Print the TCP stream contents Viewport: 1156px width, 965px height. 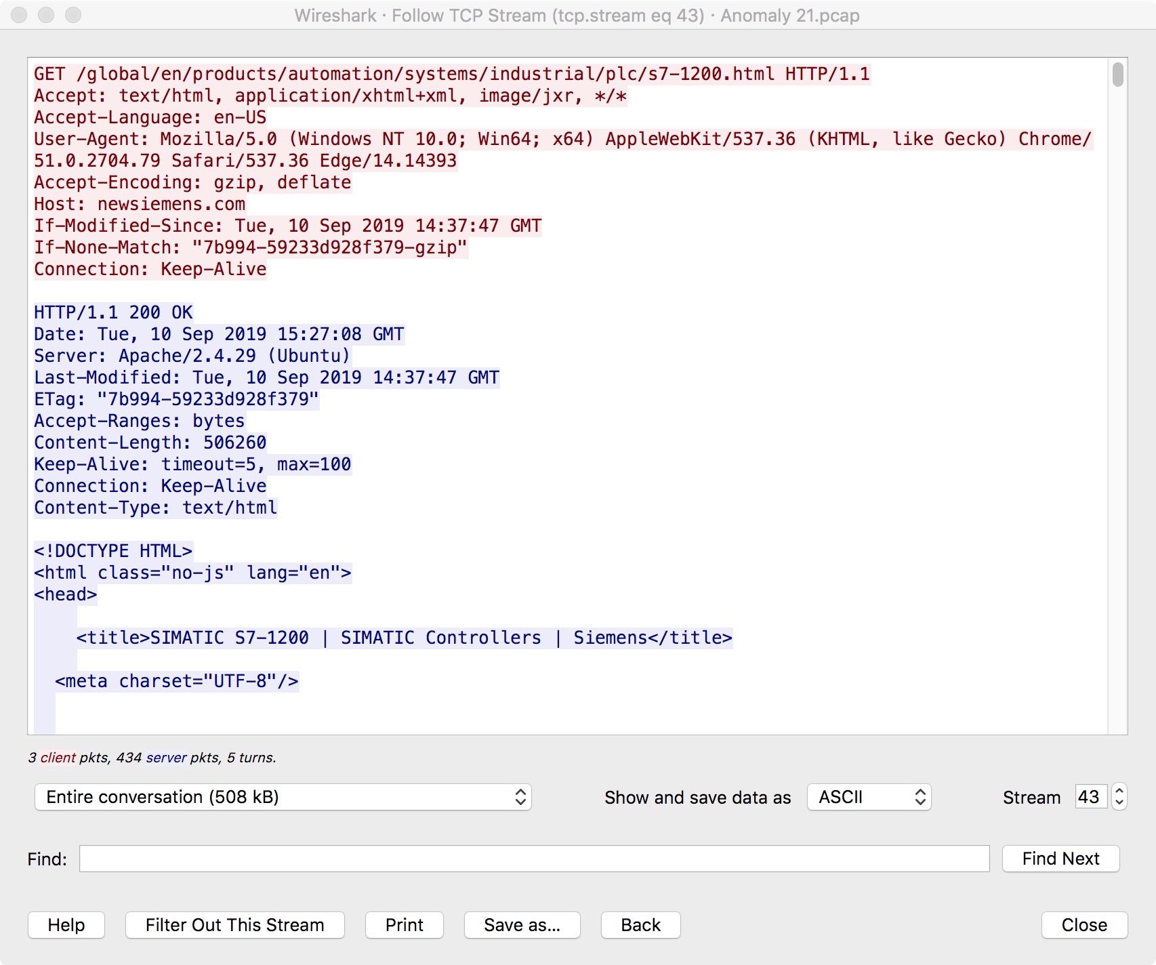pyautogui.click(x=405, y=925)
